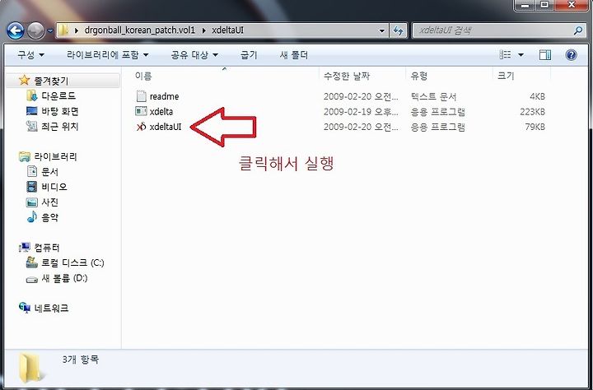Click 새 폴더 to create folder
The height and width of the screenshot is (390, 593).
[294, 55]
